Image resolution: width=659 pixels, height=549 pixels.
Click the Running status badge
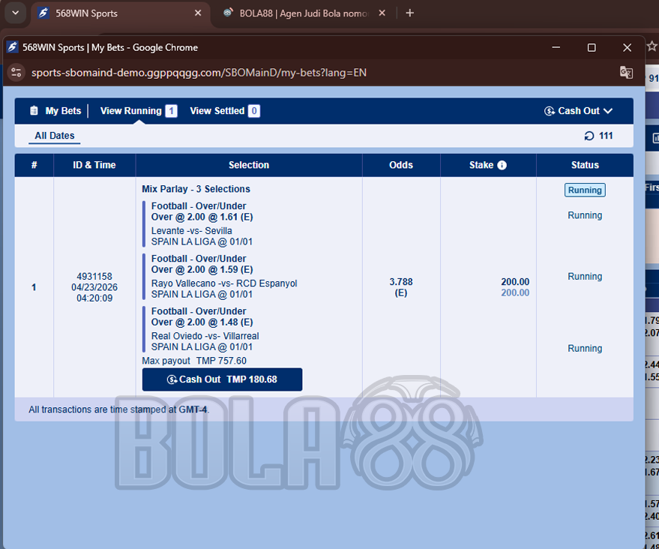pyautogui.click(x=585, y=190)
